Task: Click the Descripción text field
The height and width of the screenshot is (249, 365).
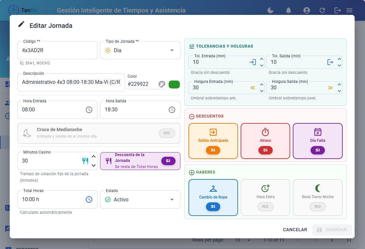Action: tap(71, 82)
